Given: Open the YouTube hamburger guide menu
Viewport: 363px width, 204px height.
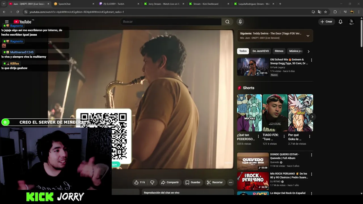Looking at the screenshot, I should coord(7,22).
